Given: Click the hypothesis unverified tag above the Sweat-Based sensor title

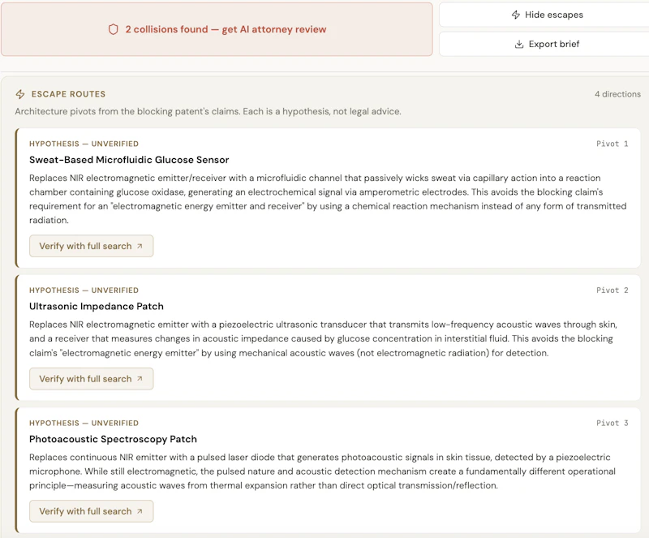Looking at the screenshot, I should point(84,144).
